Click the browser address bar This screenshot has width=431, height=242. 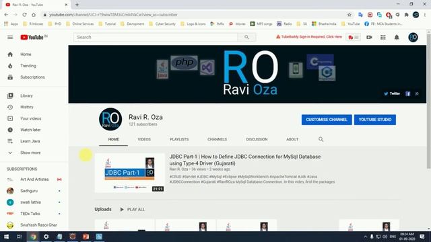coord(193,15)
